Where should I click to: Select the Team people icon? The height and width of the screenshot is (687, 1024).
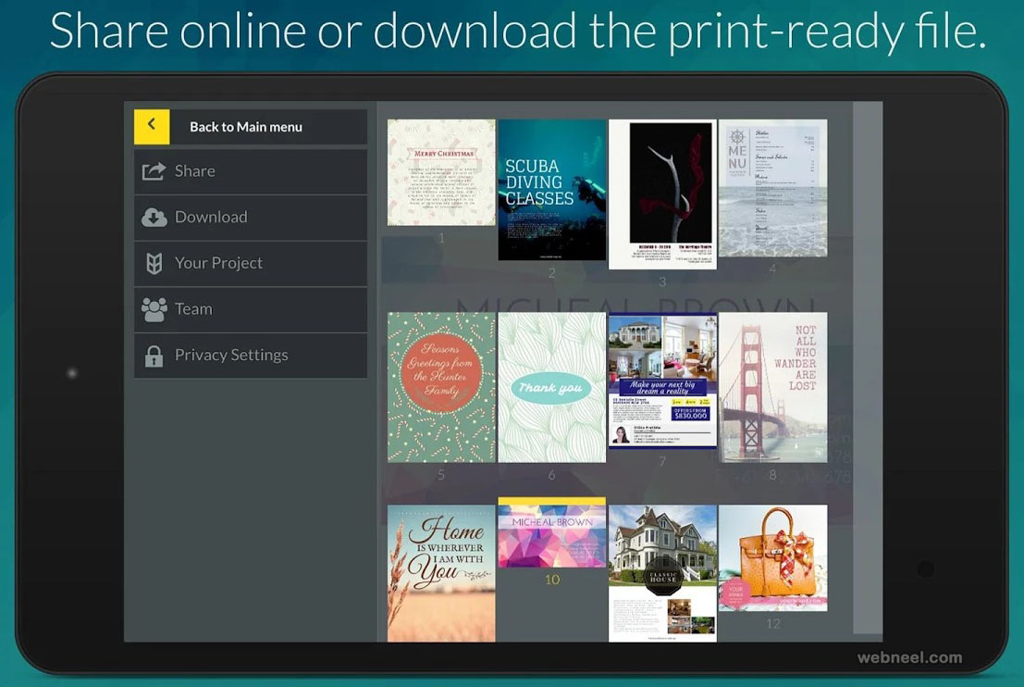tap(151, 309)
